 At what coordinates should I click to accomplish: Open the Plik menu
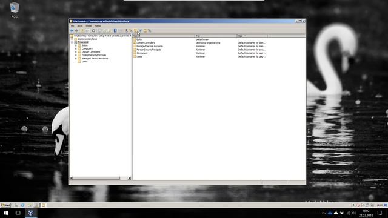pos(73,25)
